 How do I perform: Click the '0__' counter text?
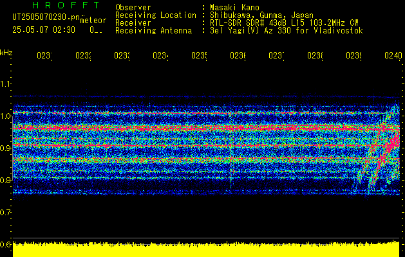tap(96, 30)
